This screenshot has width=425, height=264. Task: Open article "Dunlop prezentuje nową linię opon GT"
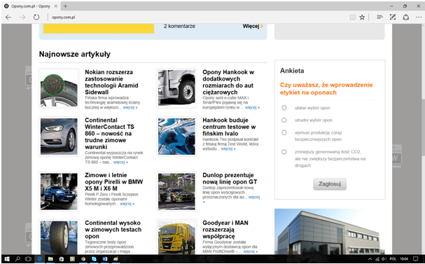pyautogui.click(x=230, y=179)
